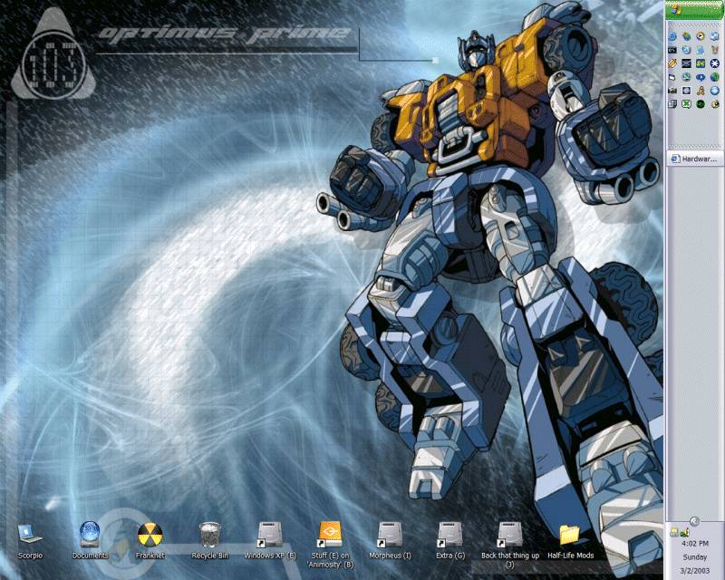
Task: Select the Back that thing up (J) drive
Action: [510, 535]
